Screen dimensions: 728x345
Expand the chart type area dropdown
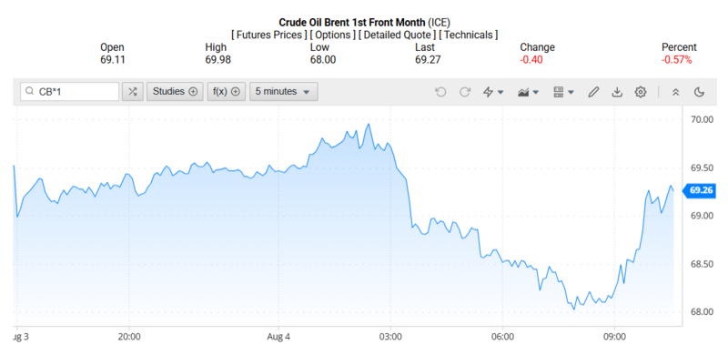(x=528, y=92)
